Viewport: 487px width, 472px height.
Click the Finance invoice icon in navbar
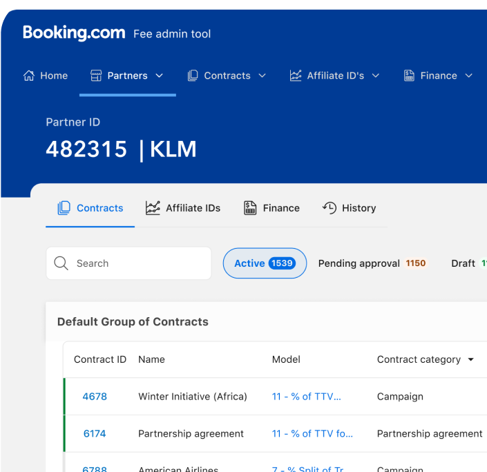pyautogui.click(x=409, y=76)
